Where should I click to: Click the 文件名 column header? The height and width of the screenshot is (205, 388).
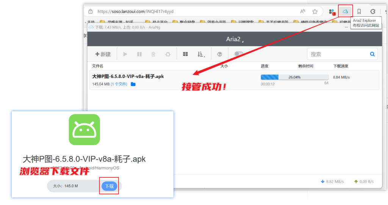point(98,66)
